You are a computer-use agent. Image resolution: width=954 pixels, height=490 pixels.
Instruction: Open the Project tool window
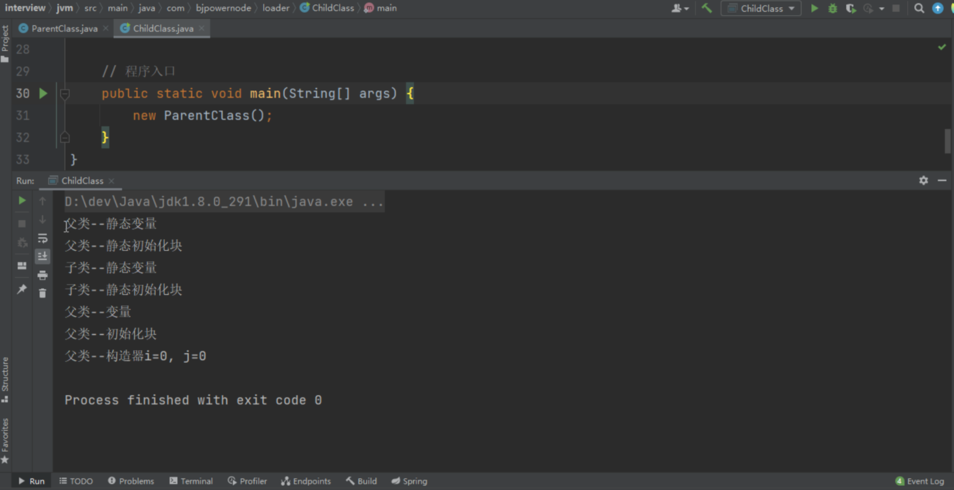click(x=5, y=44)
